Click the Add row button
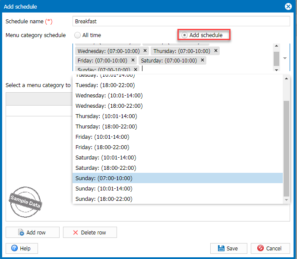 click(32, 232)
